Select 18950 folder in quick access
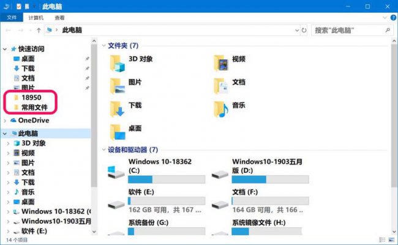 pyautogui.click(x=31, y=98)
